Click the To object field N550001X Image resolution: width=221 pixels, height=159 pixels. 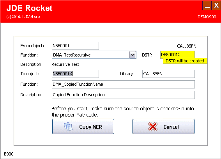[75, 74]
